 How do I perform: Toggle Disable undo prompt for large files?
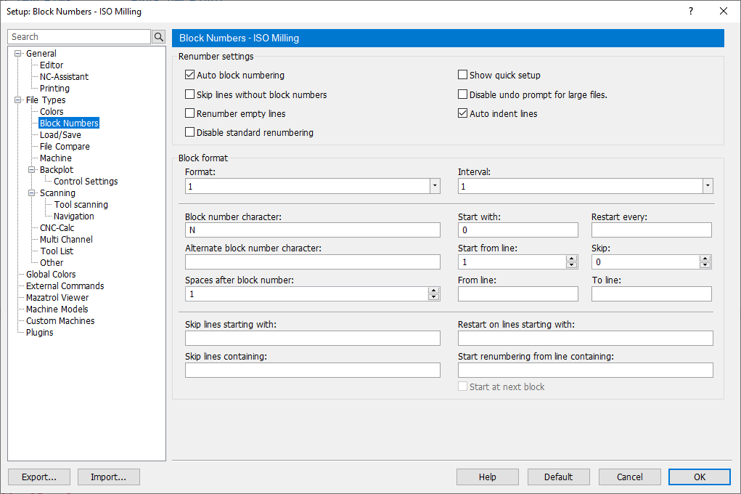(462, 94)
